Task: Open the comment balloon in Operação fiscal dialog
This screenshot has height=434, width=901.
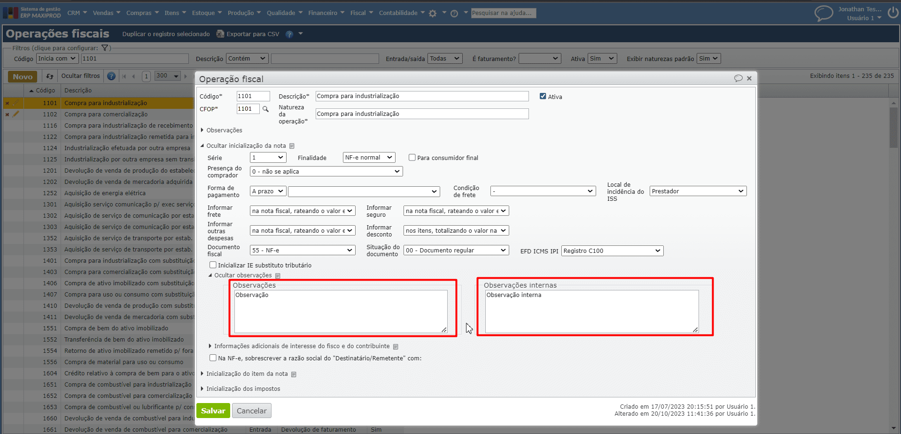Action: point(738,78)
